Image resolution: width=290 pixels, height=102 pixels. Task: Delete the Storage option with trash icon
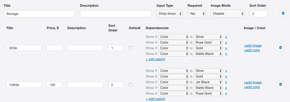coord(283,13)
